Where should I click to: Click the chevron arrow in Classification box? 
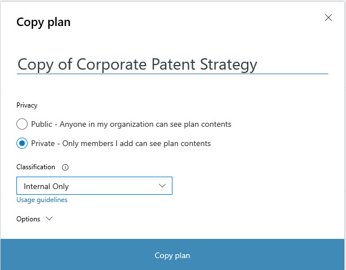pos(162,186)
